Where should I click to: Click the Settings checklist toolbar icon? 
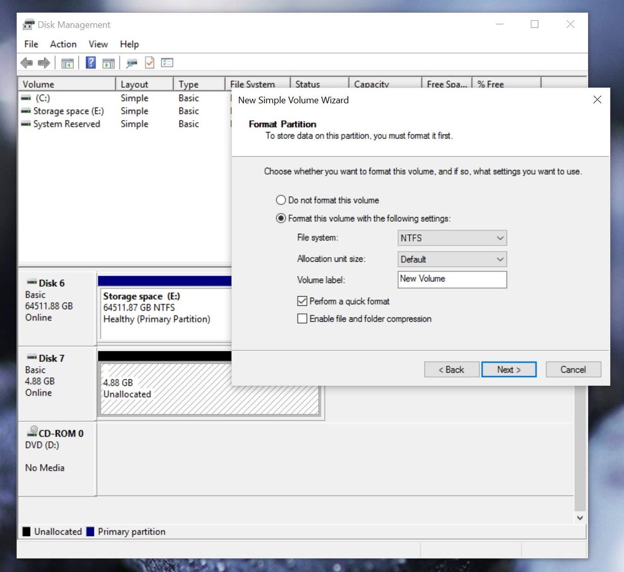[x=167, y=63]
